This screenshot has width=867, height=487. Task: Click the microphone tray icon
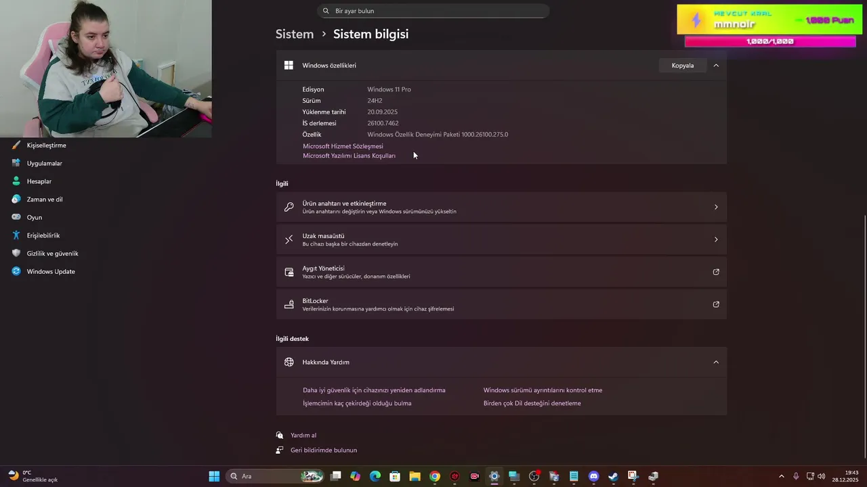(x=796, y=476)
